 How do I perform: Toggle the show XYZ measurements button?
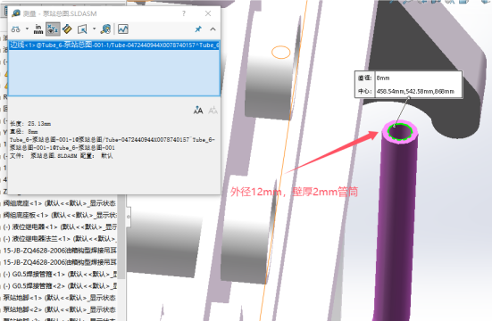53,29
